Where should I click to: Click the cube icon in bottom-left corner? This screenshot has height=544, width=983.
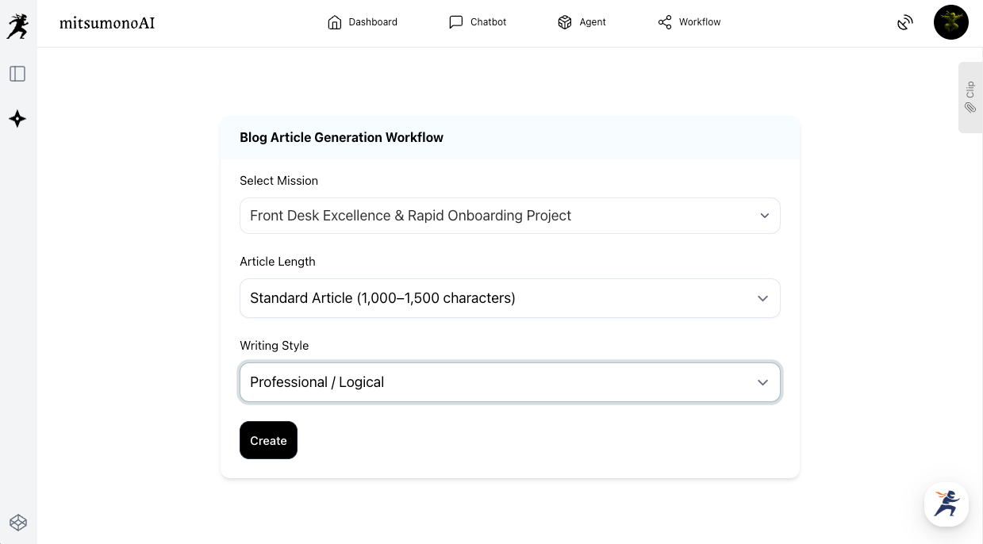coord(17,523)
